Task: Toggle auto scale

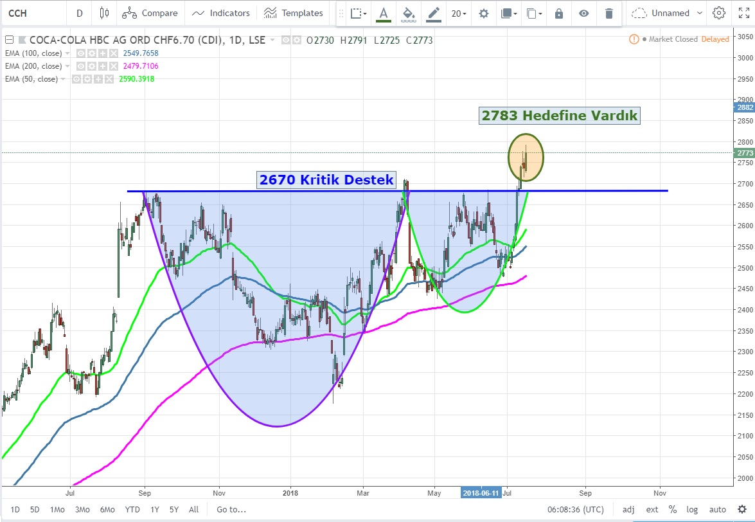Action: (718, 510)
